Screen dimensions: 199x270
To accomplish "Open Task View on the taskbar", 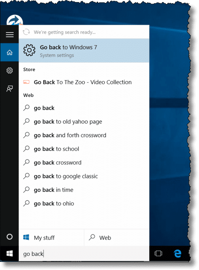I will tap(158, 253).
